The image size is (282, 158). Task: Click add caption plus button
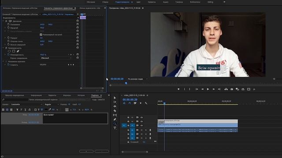coord(86,151)
